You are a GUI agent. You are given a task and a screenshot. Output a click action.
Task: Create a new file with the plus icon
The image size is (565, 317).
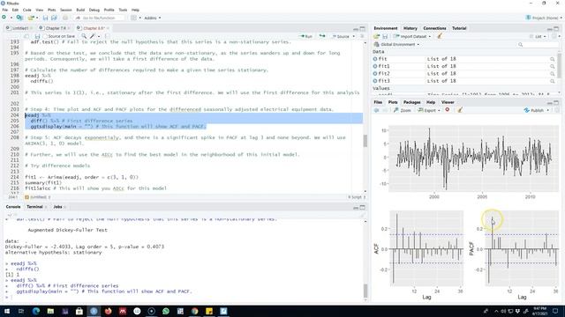pyautogui.click(x=4, y=18)
